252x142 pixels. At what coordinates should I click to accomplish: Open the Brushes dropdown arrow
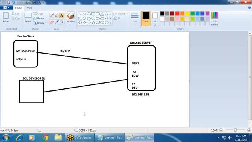click(x=71, y=24)
